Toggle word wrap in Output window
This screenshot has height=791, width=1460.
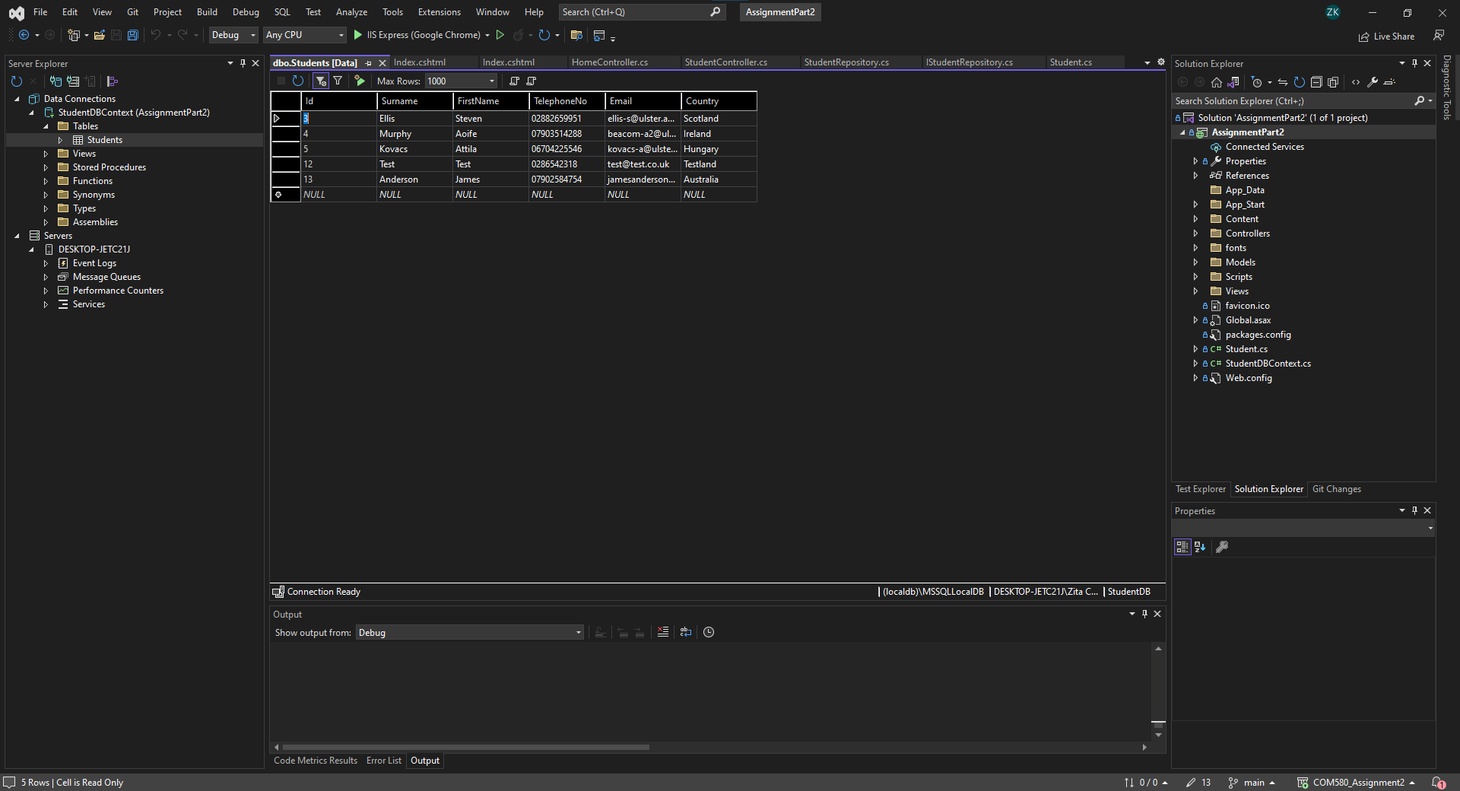[686, 632]
